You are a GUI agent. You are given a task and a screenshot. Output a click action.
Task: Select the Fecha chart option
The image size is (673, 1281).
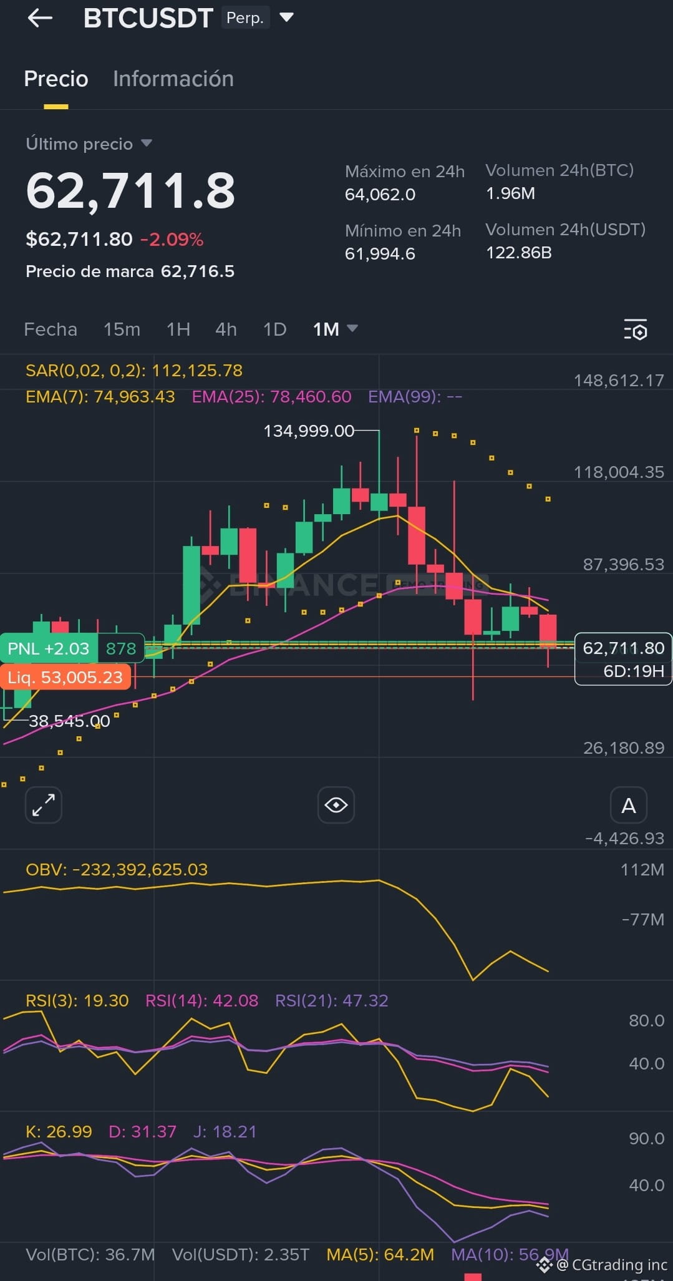(51, 329)
